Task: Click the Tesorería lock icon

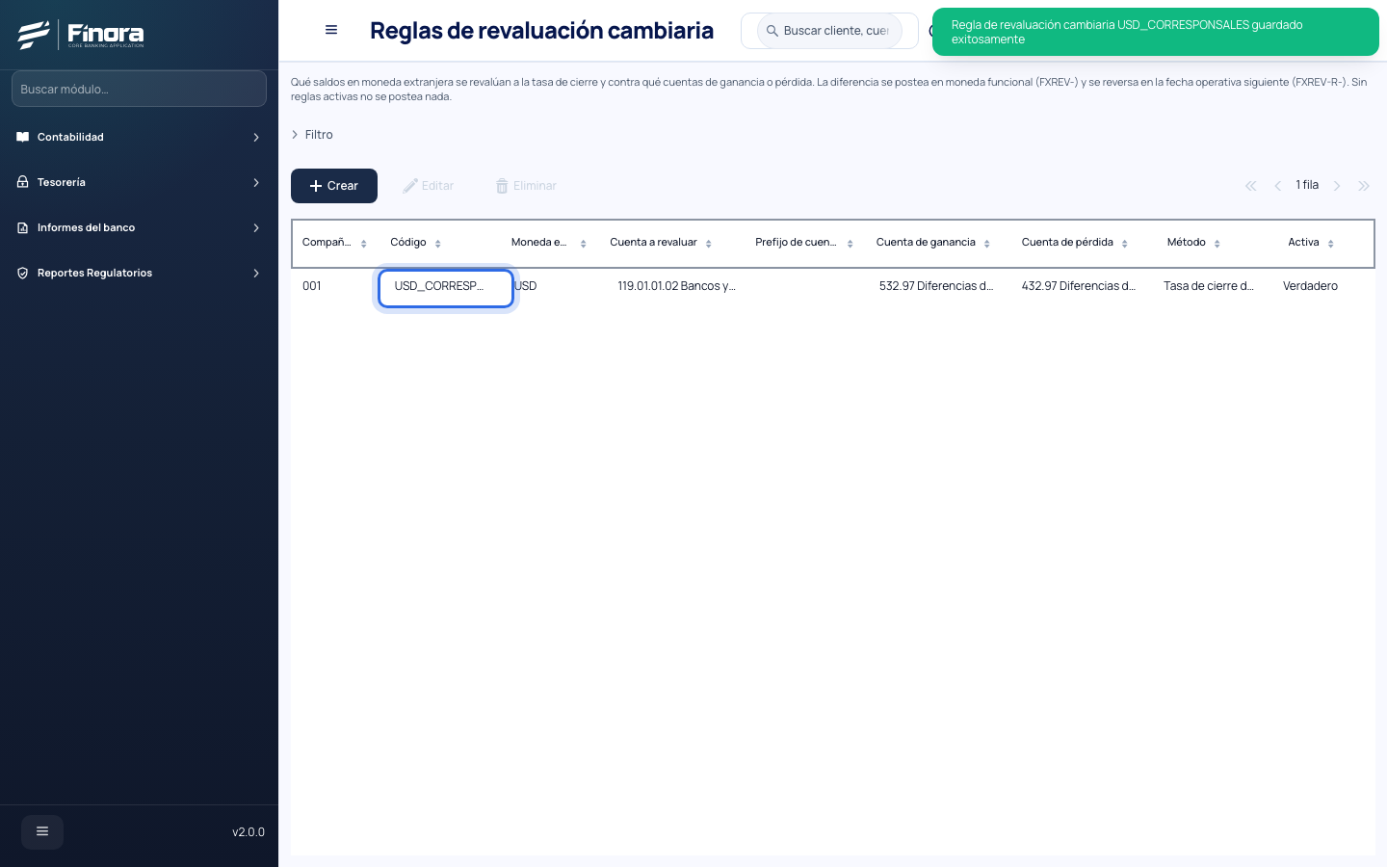Action: pyautogui.click(x=23, y=182)
